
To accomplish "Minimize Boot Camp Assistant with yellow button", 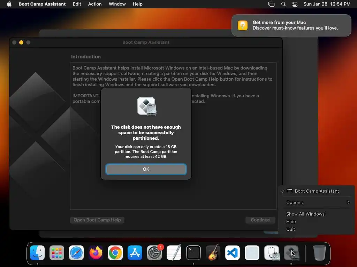I will [21, 42].
